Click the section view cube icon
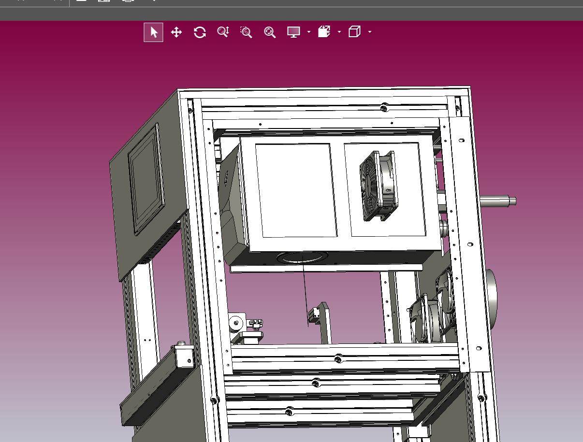The width and height of the screenshot is (583, 442). tap(324, 32)
